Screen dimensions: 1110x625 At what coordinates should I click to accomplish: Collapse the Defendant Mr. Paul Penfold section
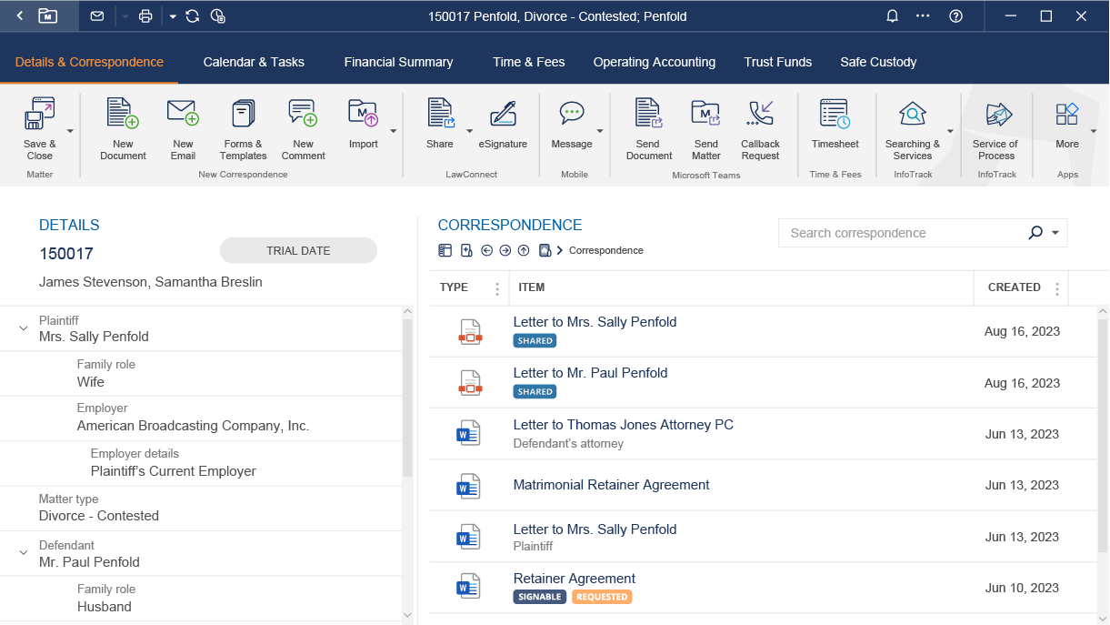pyautogui.click(x=22, y=551)
